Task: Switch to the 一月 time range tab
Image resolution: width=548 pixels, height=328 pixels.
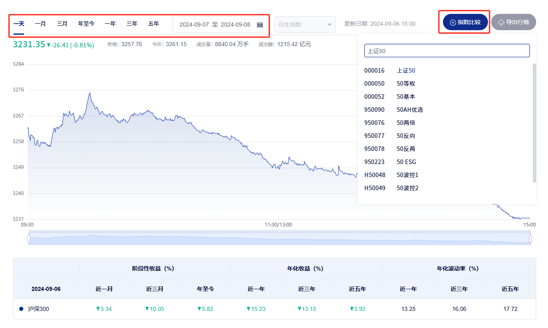Action: (x=40, y=23)
